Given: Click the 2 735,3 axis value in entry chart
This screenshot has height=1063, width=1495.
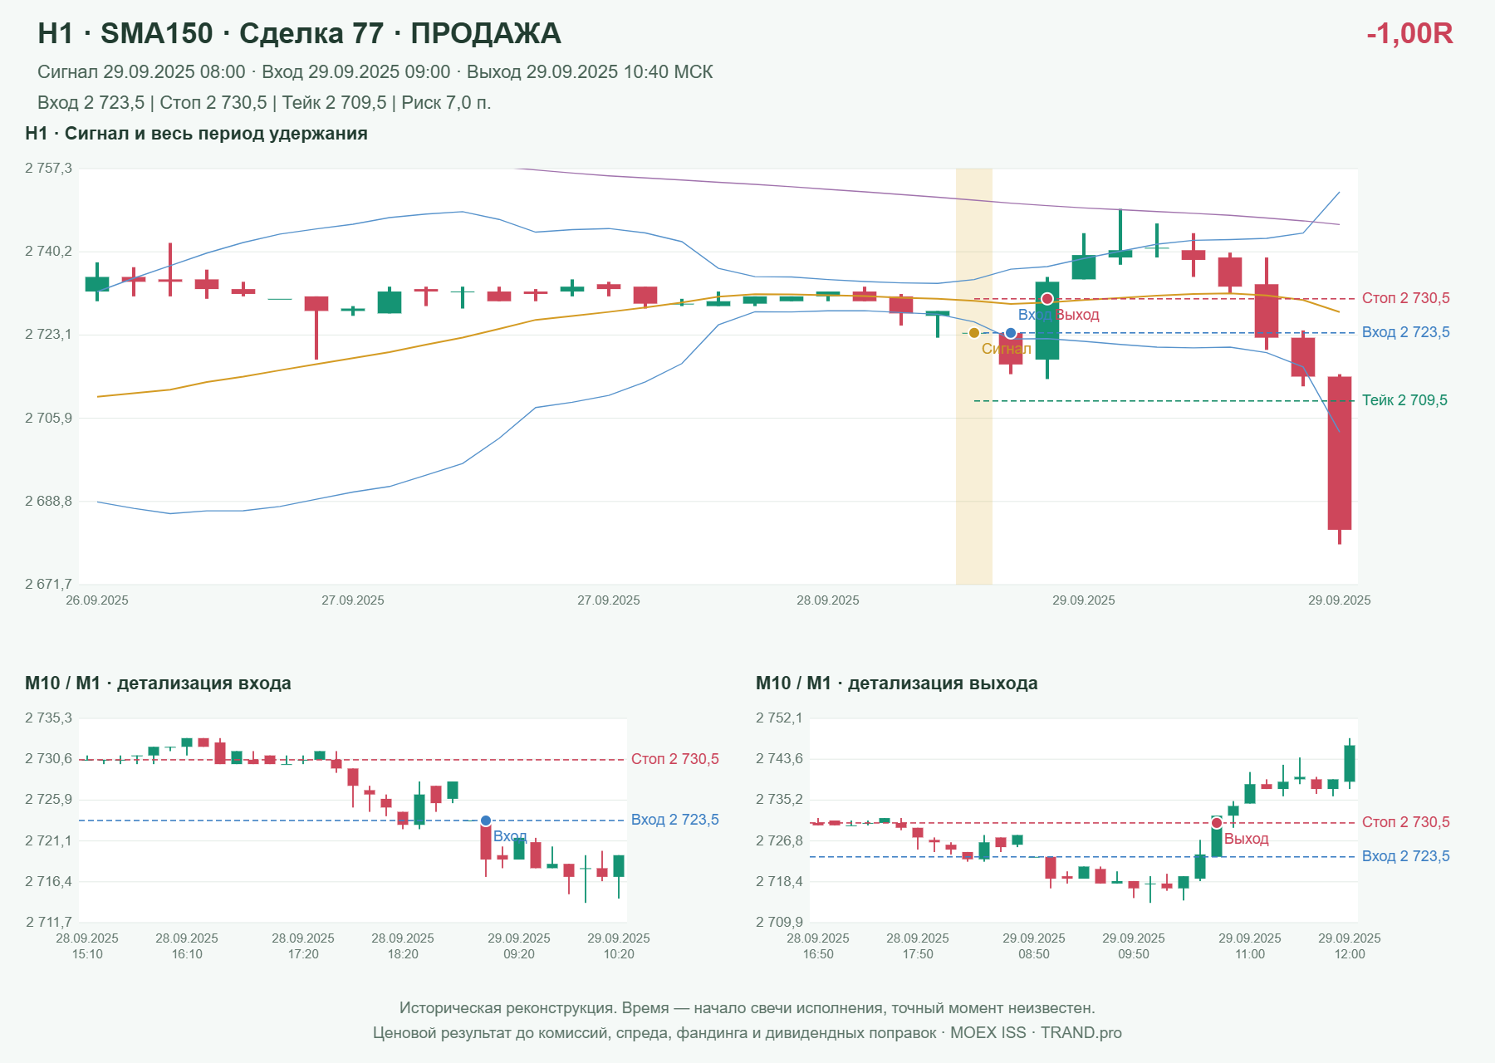Looking at the screenshot, I should 48,718.
